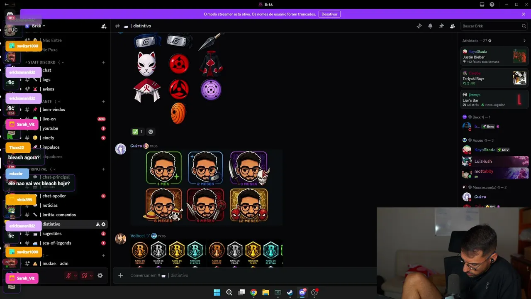The image size is (531, 299).
Task: Open Guiro's profile from message username
Action: tap(136, 146)
